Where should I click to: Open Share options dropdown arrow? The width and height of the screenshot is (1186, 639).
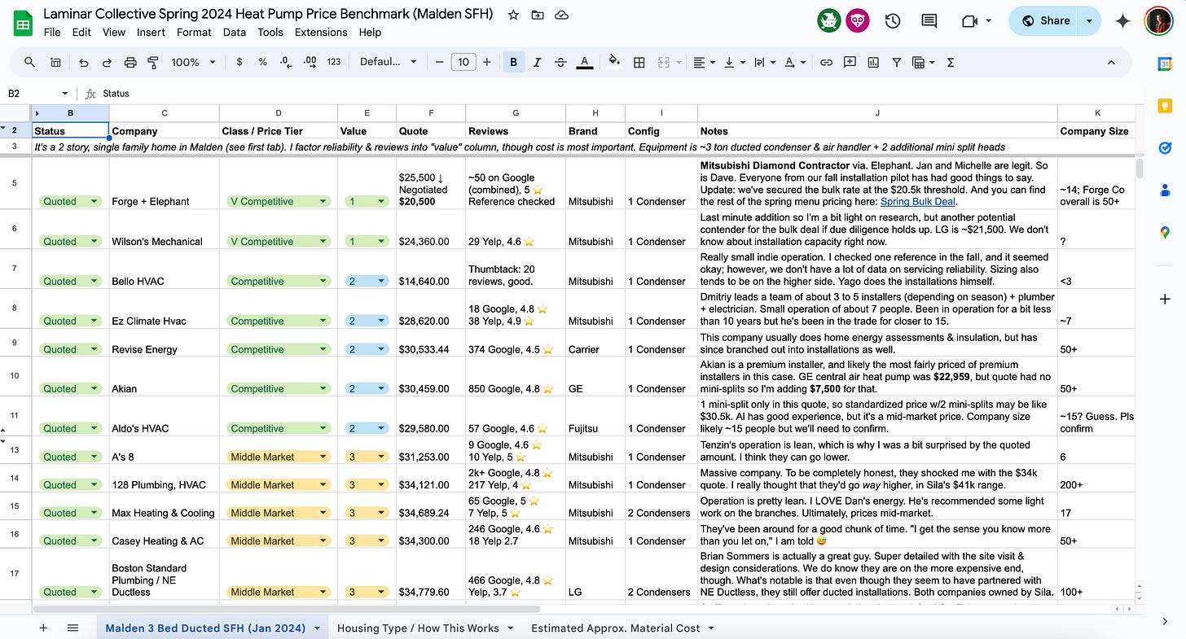click(1089, 21)
